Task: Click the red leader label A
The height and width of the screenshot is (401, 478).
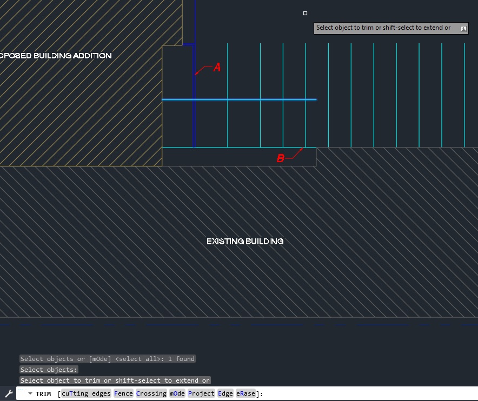Action: click(217, 68)
